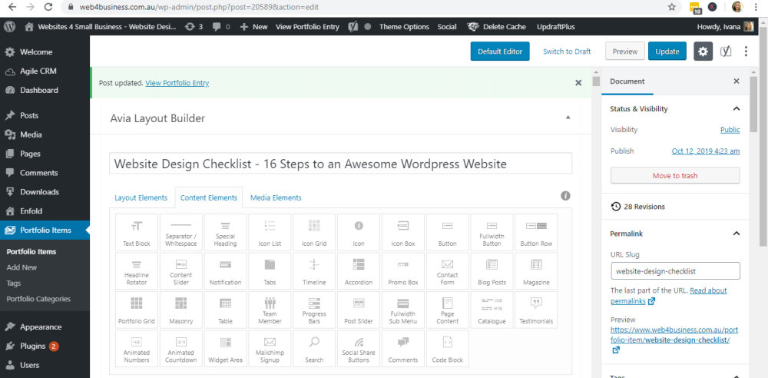Go to the Plugins menu

coord(32,346)
